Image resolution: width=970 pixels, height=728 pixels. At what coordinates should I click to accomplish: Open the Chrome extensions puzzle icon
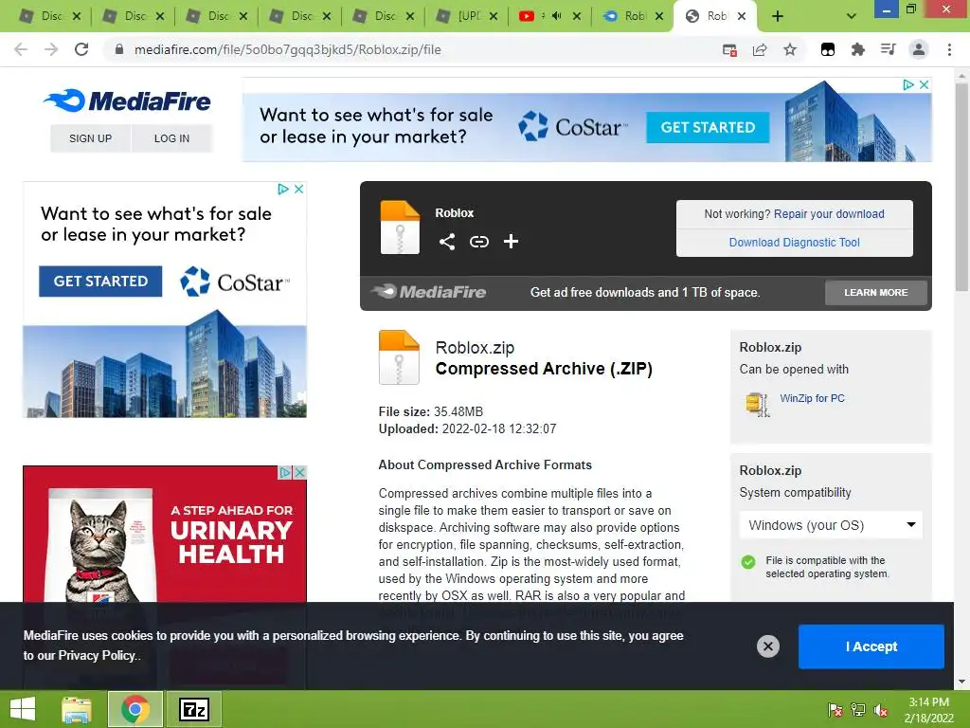point(857,49)
